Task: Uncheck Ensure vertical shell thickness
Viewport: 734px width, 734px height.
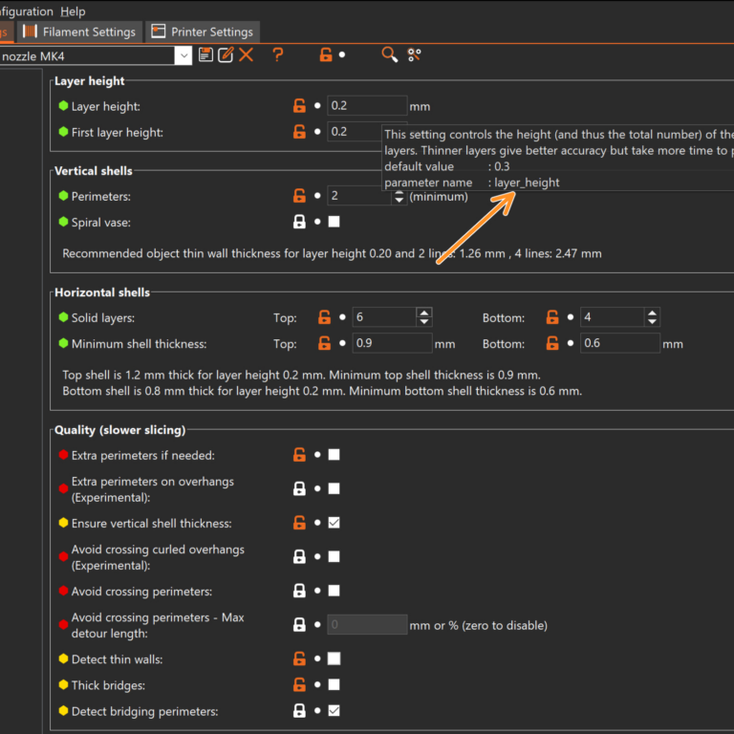Action: point(334,523)
